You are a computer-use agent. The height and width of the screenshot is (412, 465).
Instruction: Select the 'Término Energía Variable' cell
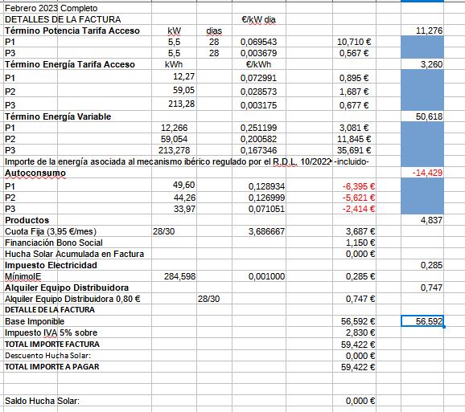58,116
